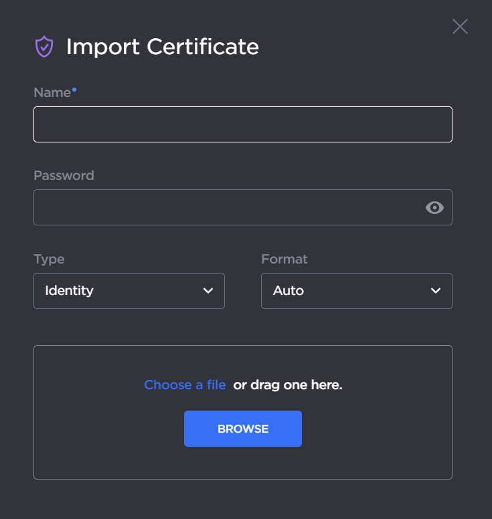This screenshot has height=519, width=492.
Task: Expand the chevron arrow in Type selector
Action: coord(208,291)
